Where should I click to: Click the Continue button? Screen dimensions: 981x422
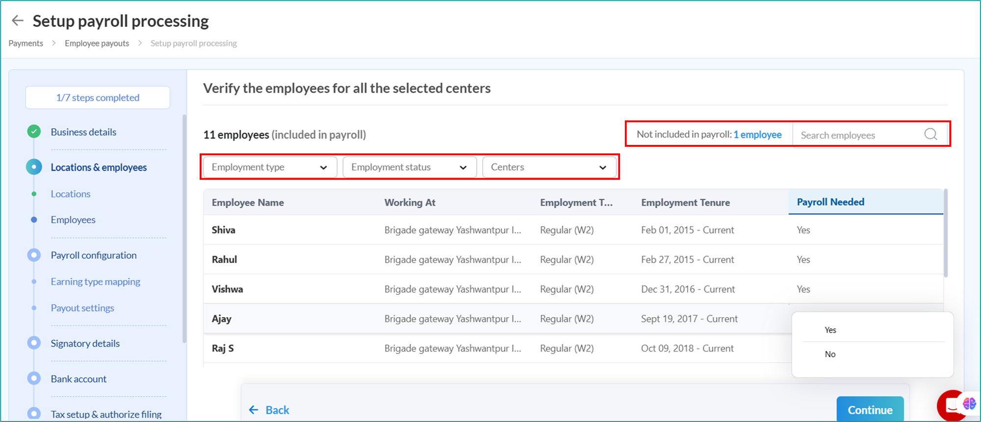point(870,410)
